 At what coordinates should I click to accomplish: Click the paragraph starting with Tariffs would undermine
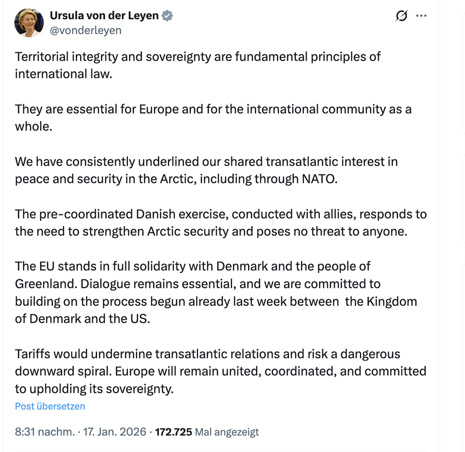tap(220, 371)
